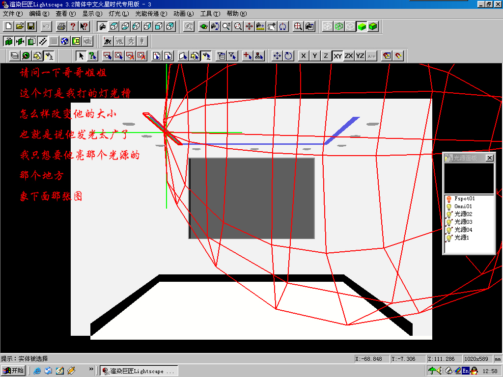Click the Select All document-plus icon
Screen dimensions: 503x377
click(x=157, y=56)
